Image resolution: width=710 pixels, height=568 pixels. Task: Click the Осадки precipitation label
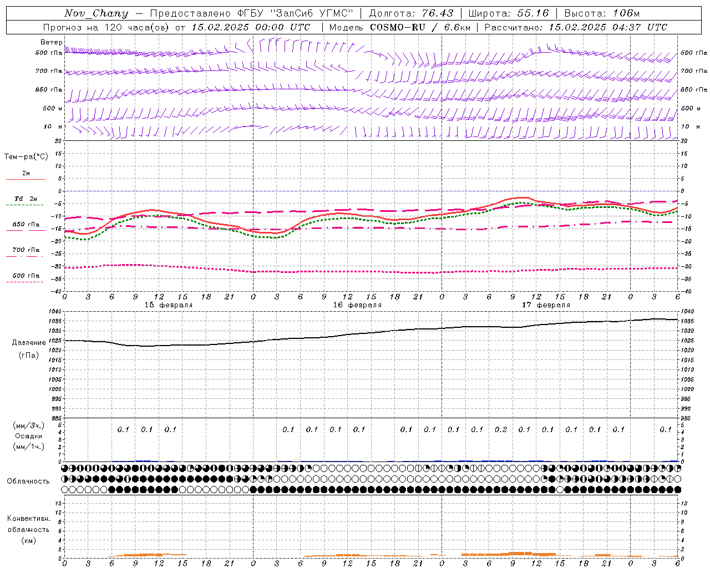pyautogui.click(x=29, y=436)
